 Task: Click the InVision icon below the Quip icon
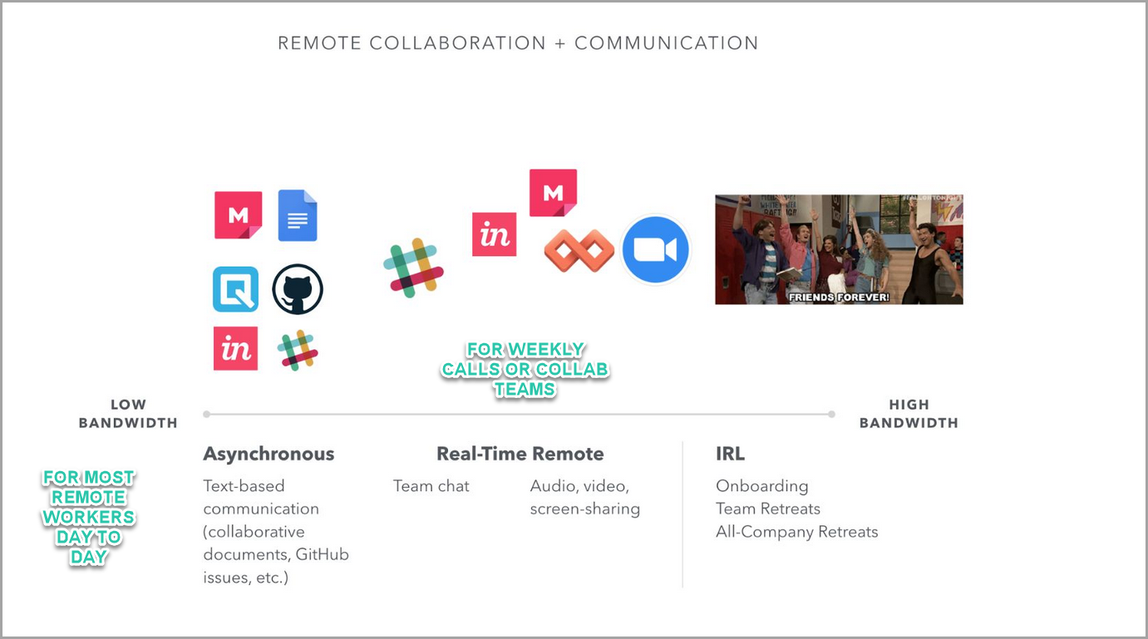(x=235, y=348)
